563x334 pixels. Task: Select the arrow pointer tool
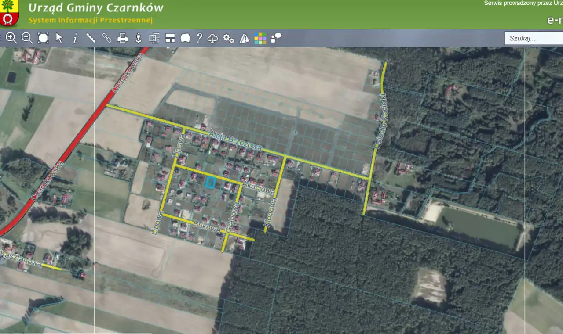click(x=59, y=38)
